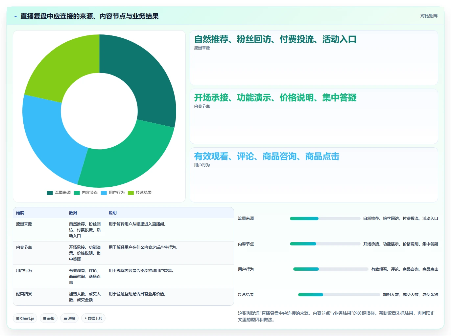
Task: Click cell 用于验证互动是否具有业务价值。
Action: point(138,294)
